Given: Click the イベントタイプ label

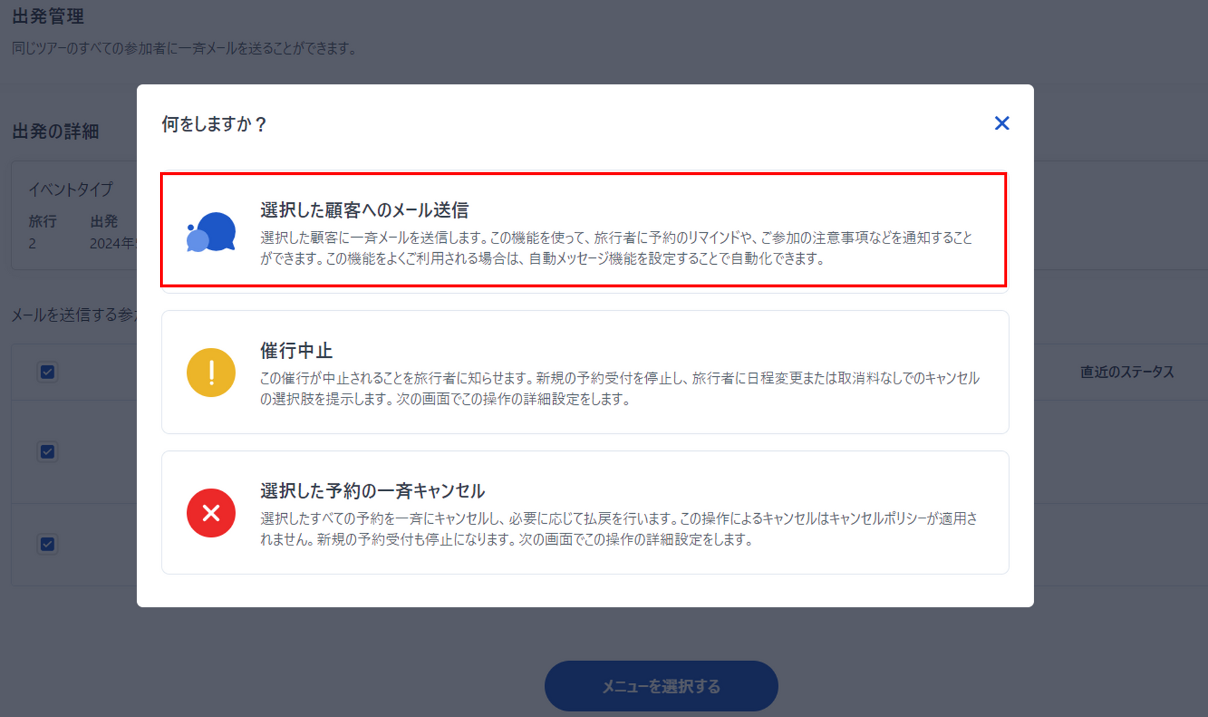Looking at the screenshot, I should [x=70, y=189].
